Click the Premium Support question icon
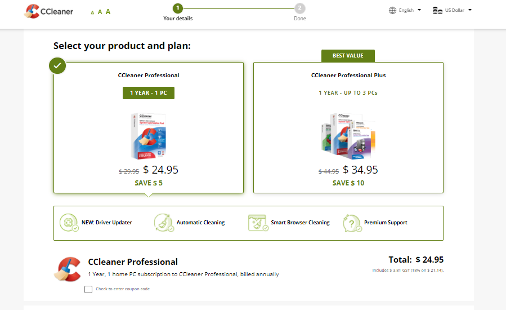Viewport: 506px width, 310px height. (x=352, y=223)
